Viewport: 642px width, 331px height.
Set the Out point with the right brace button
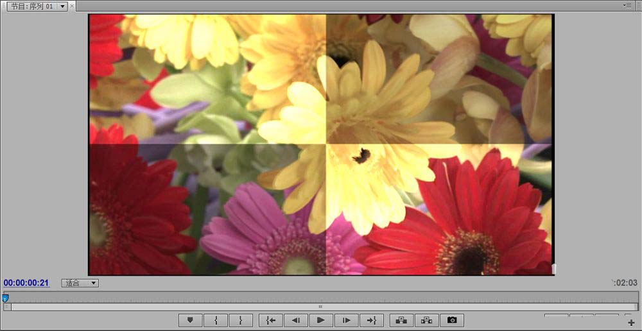pyautogui.click(x=240, y=320)
